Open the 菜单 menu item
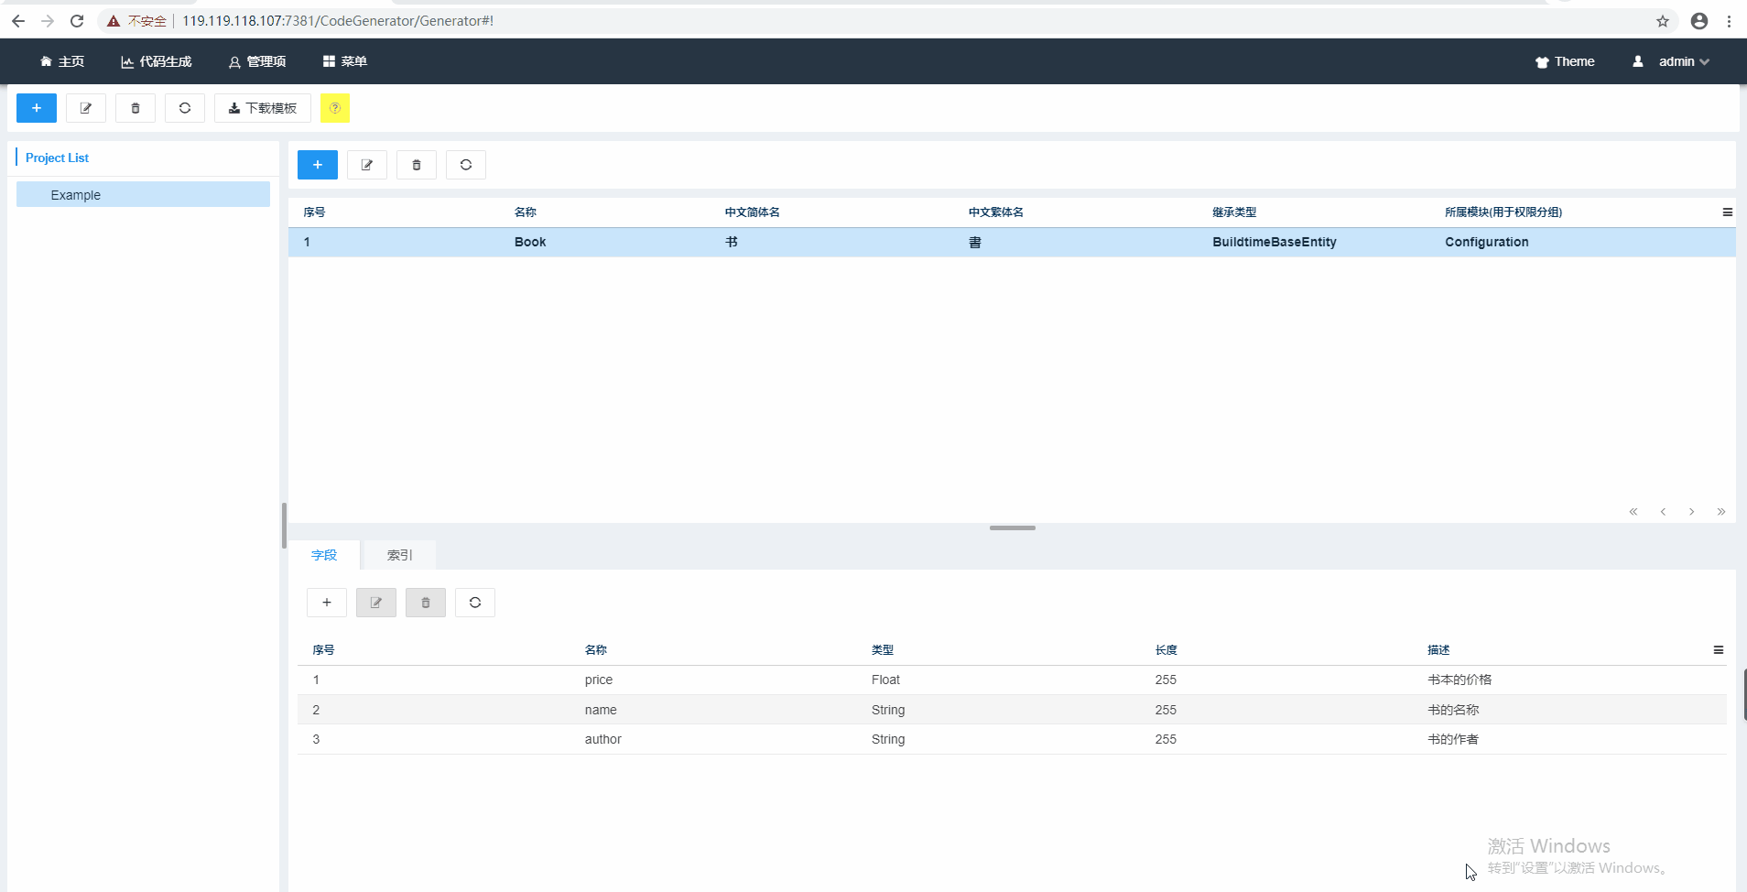1747x892 pixels. coord(345,61)
